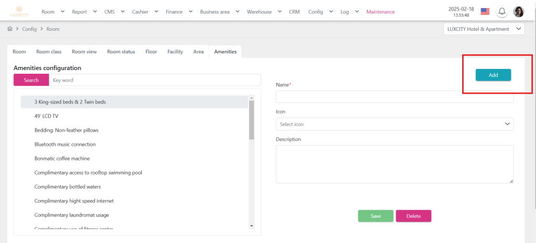Click the teal Add button
Viewport: 536px width, 243px height.
[493, 75]
